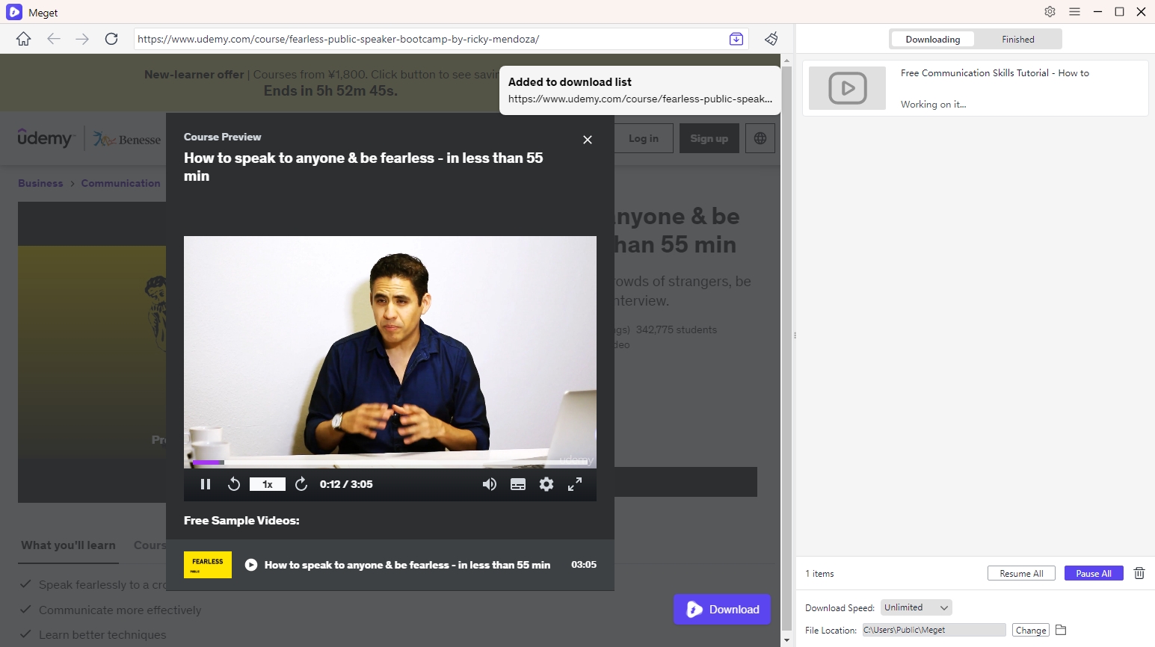
Task: Switch to the Finished tab
Action: point(1018,39)
